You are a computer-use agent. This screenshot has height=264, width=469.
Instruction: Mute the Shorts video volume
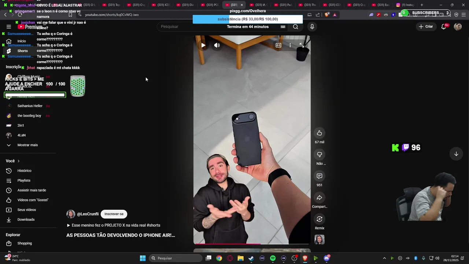pyautogui.click(x=217, y=45)
